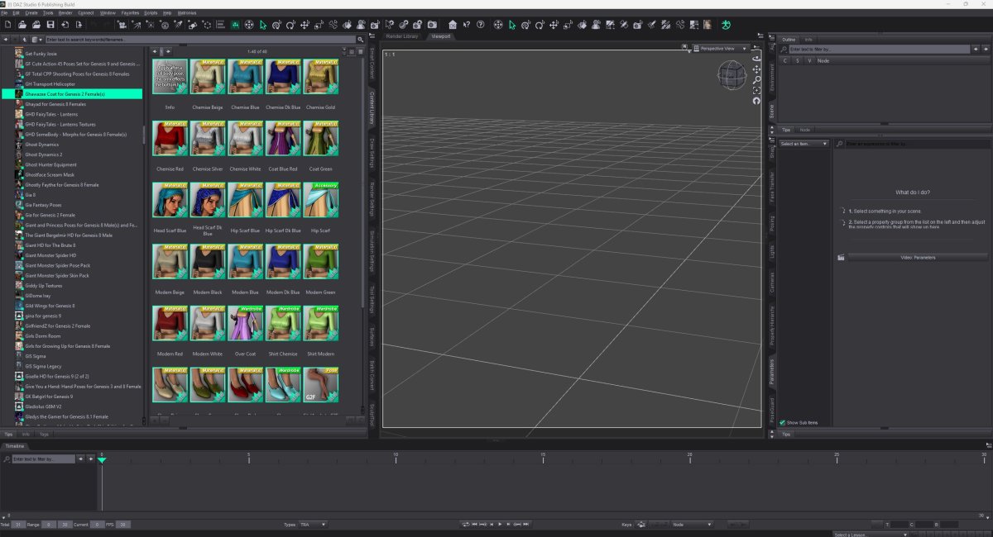993x537 pixels.
Task: Click the Chemise Red thumbnail
Action: pos(169,138)
